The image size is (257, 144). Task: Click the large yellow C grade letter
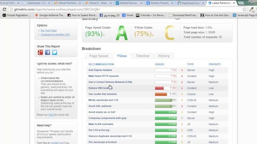pyautogui.click(x=169, y=33)
